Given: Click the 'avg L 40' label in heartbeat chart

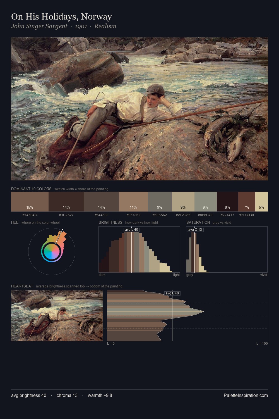Looking at the screenshot, I should (172, 293).
